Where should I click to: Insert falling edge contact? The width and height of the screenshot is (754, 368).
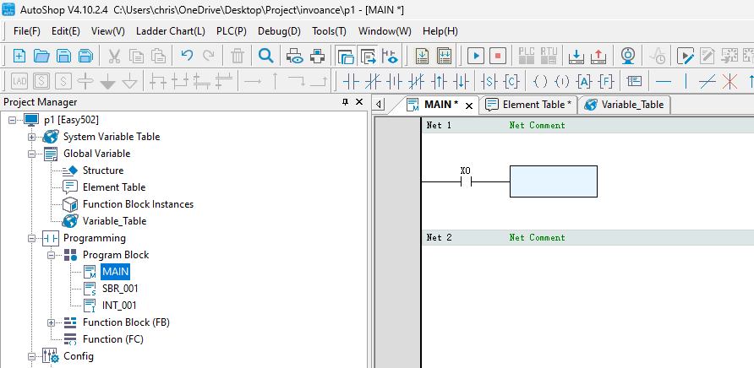pyautogui.click(x=461, y=82)
